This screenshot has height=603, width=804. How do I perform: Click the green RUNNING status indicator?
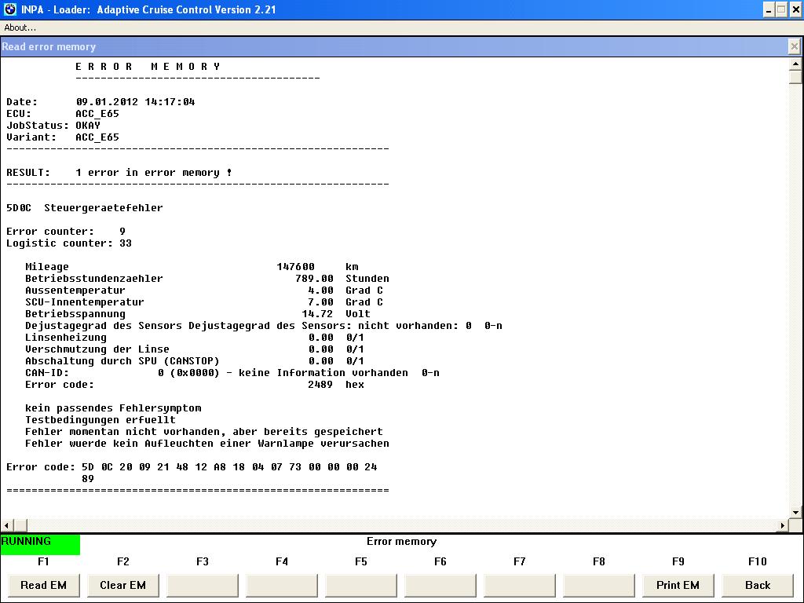click(40, 545)
